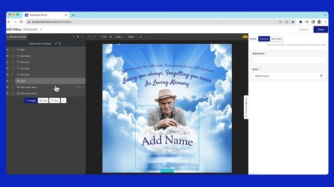Viewport: 334px width, 187px height.
Task: Hide the Date layer
Action: (8, 50)
